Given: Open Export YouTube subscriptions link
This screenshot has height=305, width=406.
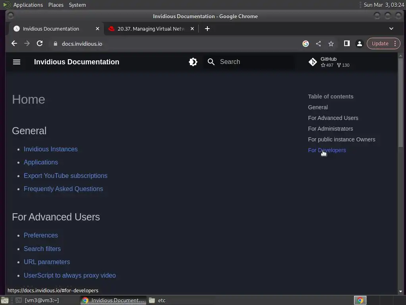Looking at the screenshot, I should click(65, 176).
